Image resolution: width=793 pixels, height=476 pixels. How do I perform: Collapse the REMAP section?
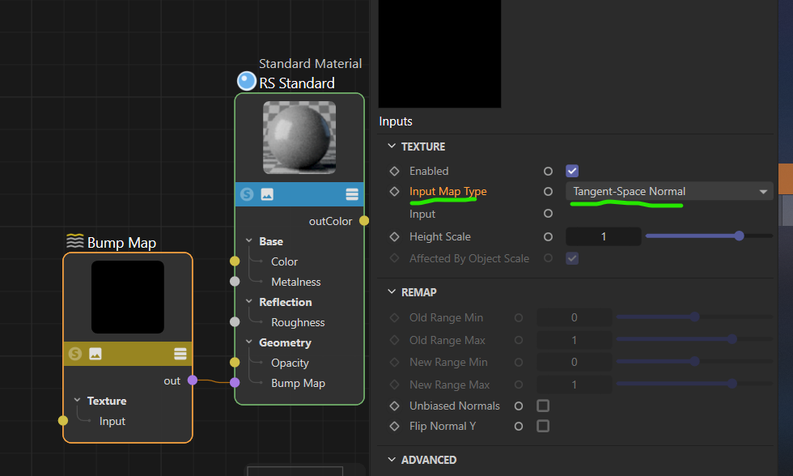(392, 291)
